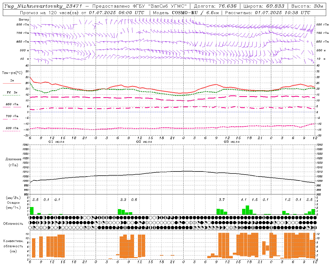Click the '850 гПа' temperature legend entry

coord(12,104)
